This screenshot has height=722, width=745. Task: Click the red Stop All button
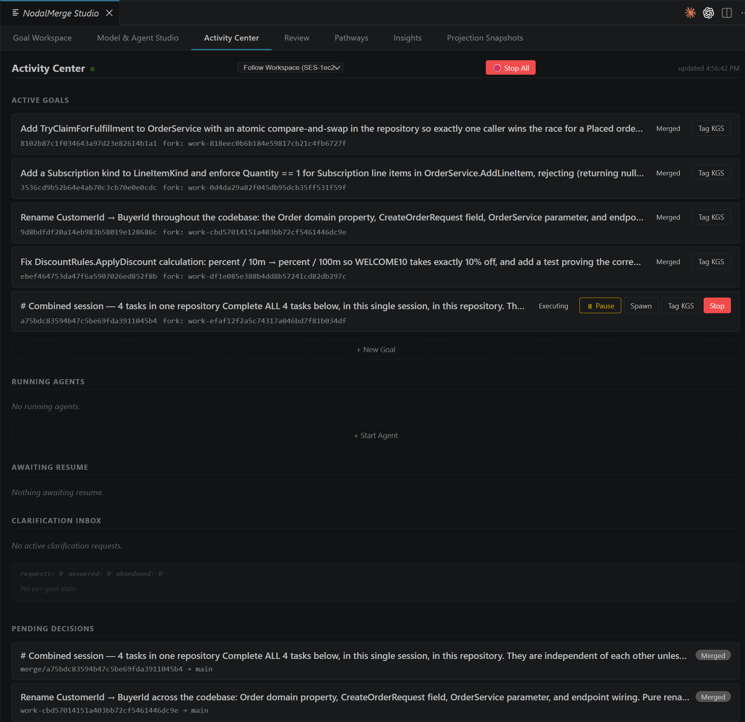(x=510, y=68)
